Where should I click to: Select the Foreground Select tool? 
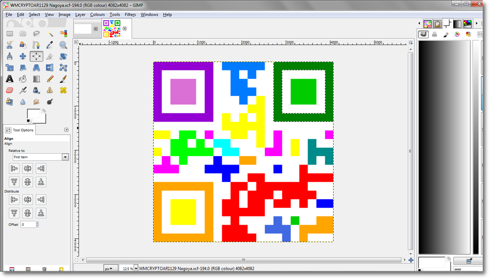23,45
